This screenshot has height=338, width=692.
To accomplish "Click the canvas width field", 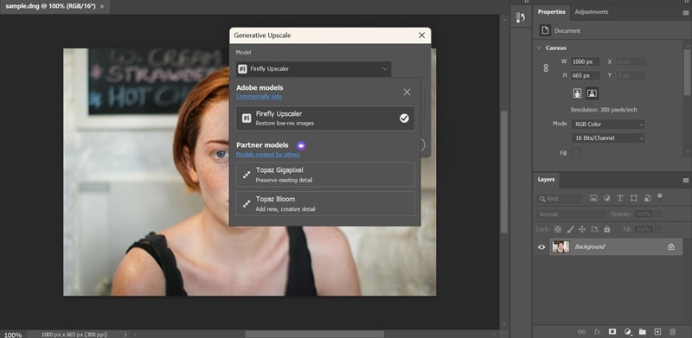I will click(586, 61).
